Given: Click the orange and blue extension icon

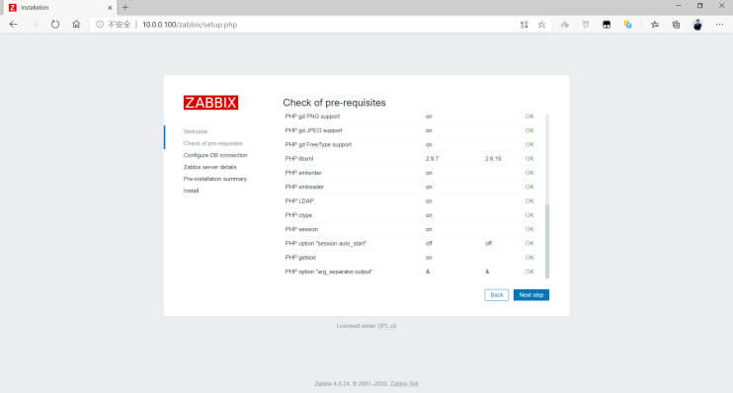Looking at the screenshot, I should coord(628,25).
